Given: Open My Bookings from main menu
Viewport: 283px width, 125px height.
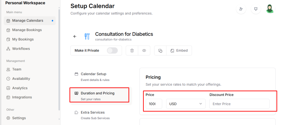Looking at the screenshot, I should pos(23,39).
